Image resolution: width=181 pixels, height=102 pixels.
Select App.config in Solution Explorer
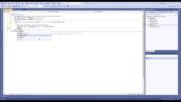155,23
